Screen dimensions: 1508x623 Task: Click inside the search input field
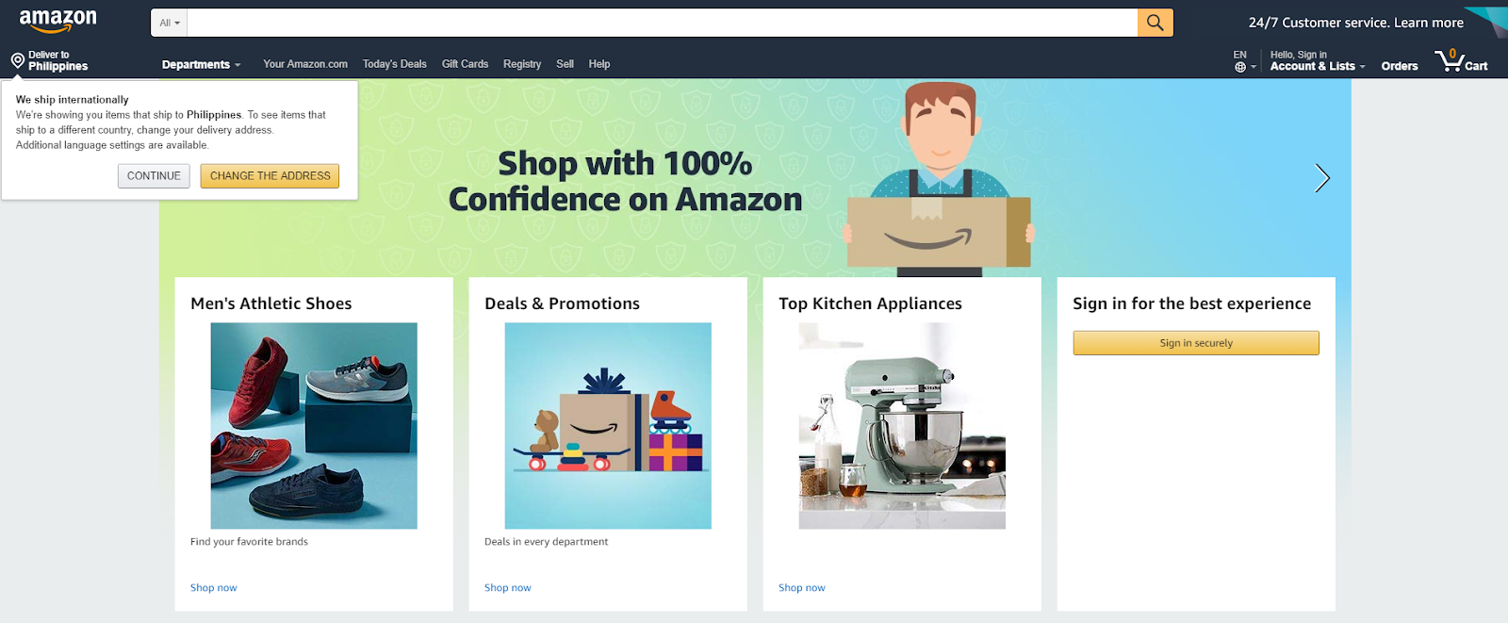(x=662, y=23)
